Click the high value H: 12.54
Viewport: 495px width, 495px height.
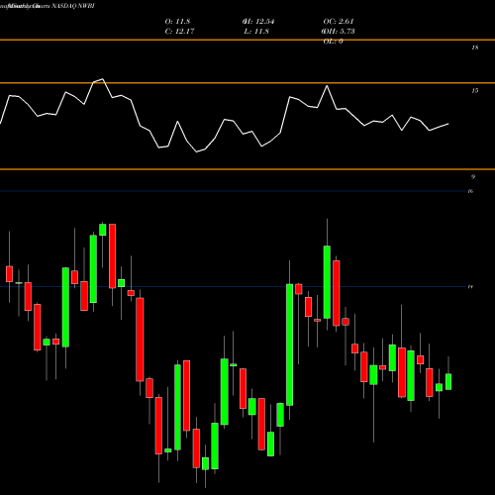click(x=258, y=22)
